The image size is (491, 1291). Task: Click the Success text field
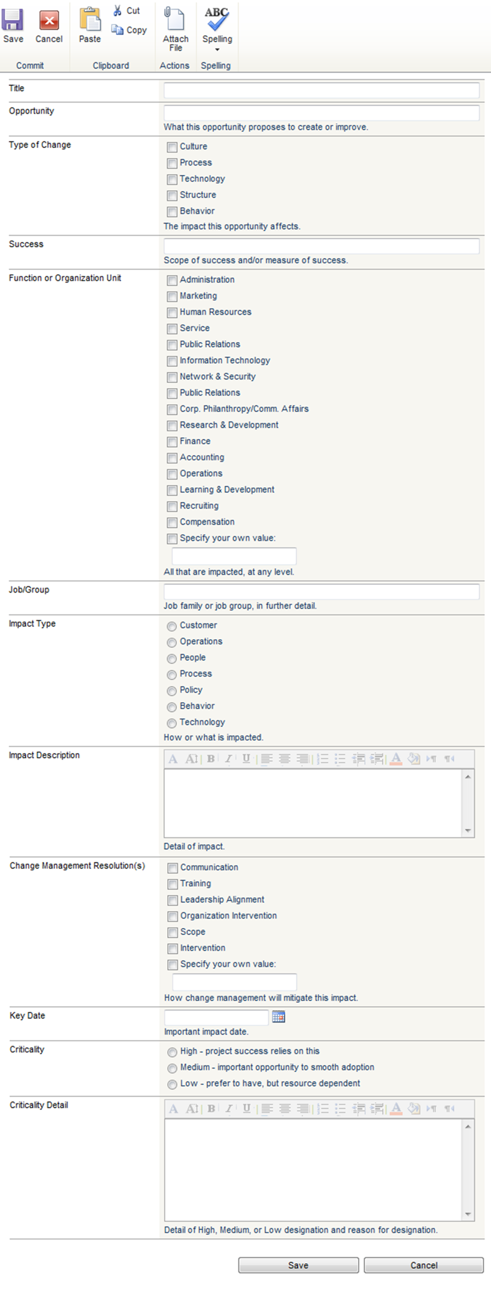tap(321, 246)
